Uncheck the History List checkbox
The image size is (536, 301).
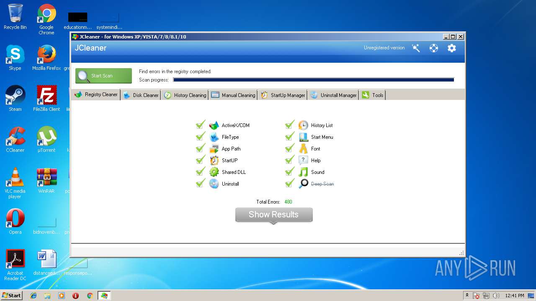click(290, 125)
